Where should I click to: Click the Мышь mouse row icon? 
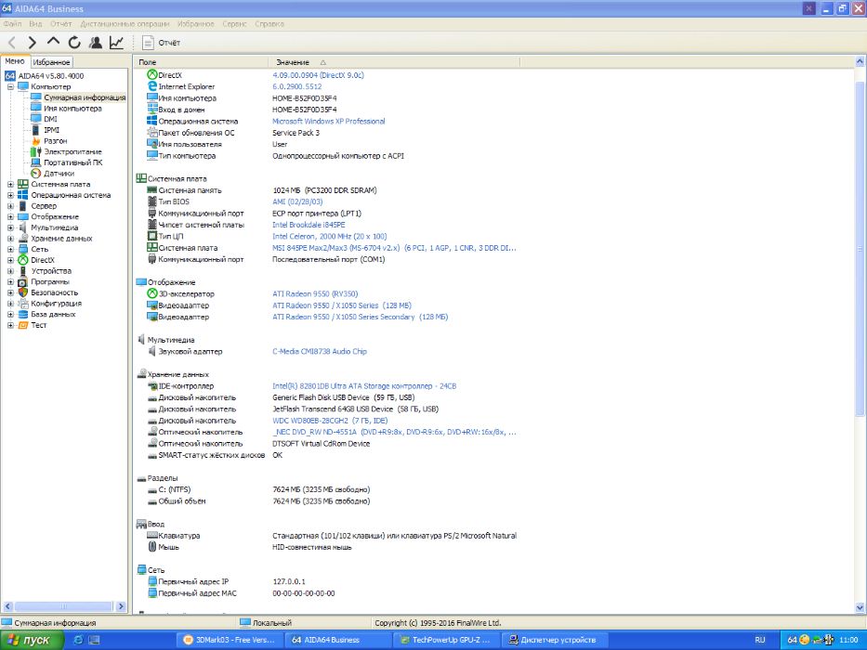[152, 547]
